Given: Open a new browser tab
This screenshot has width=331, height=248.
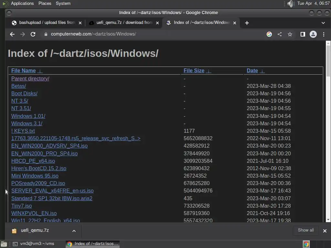Looking at the screenshot, I should pos(247,23).
